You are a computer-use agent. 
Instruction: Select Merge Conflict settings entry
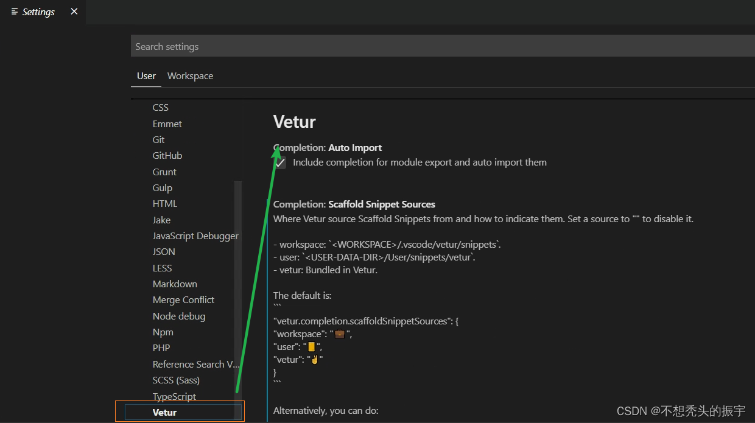coord(183,299)
